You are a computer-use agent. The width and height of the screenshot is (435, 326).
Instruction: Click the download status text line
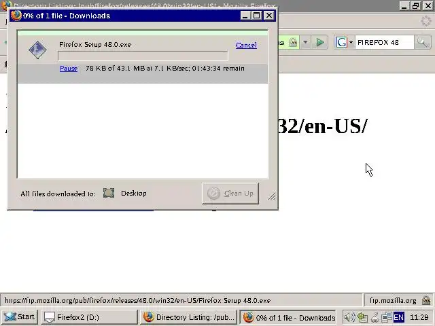(x=165, y=68)
